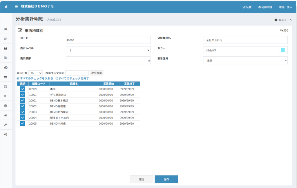The width and height of the screenshot is (297, 188).
Task: Click the gears settings sidebar icon
Action: (6, 134)
